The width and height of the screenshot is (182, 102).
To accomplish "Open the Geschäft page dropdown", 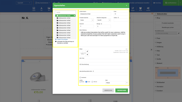I will 24,3.
